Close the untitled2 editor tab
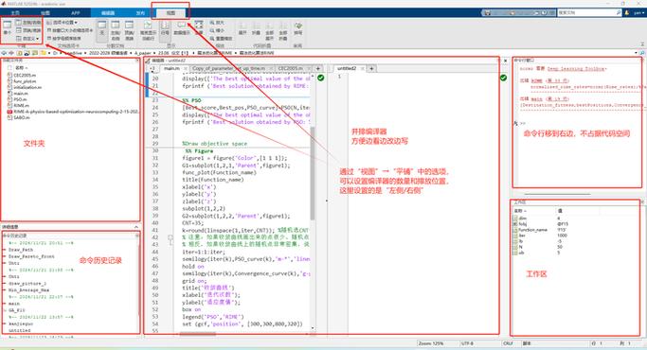 [x=363, y=68]
